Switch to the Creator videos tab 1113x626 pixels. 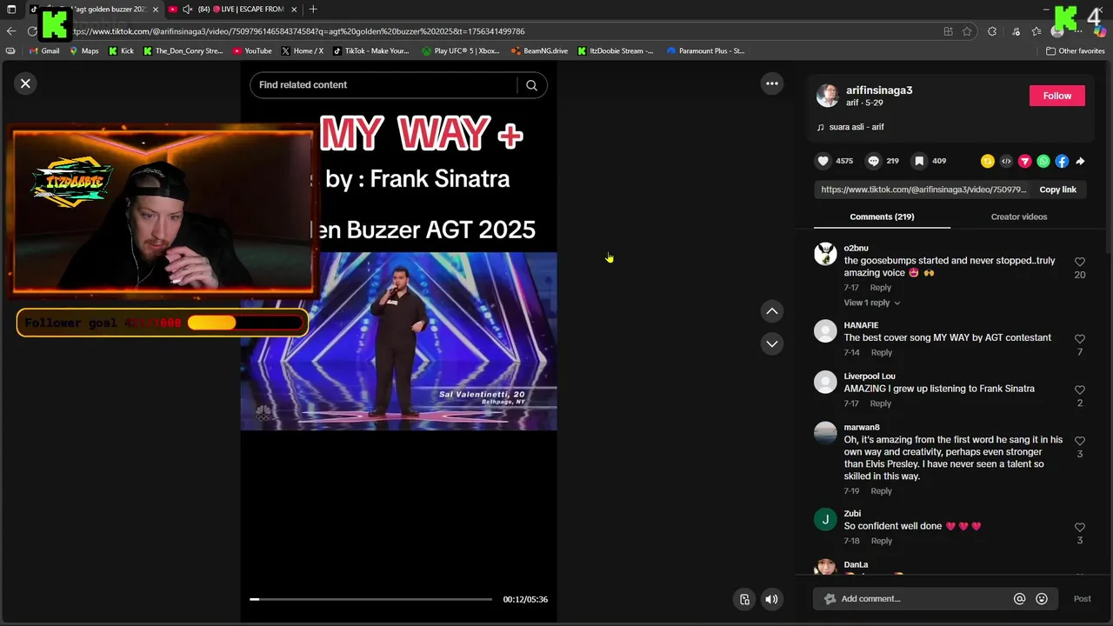pyautogui.click(x=1018, y=216)
